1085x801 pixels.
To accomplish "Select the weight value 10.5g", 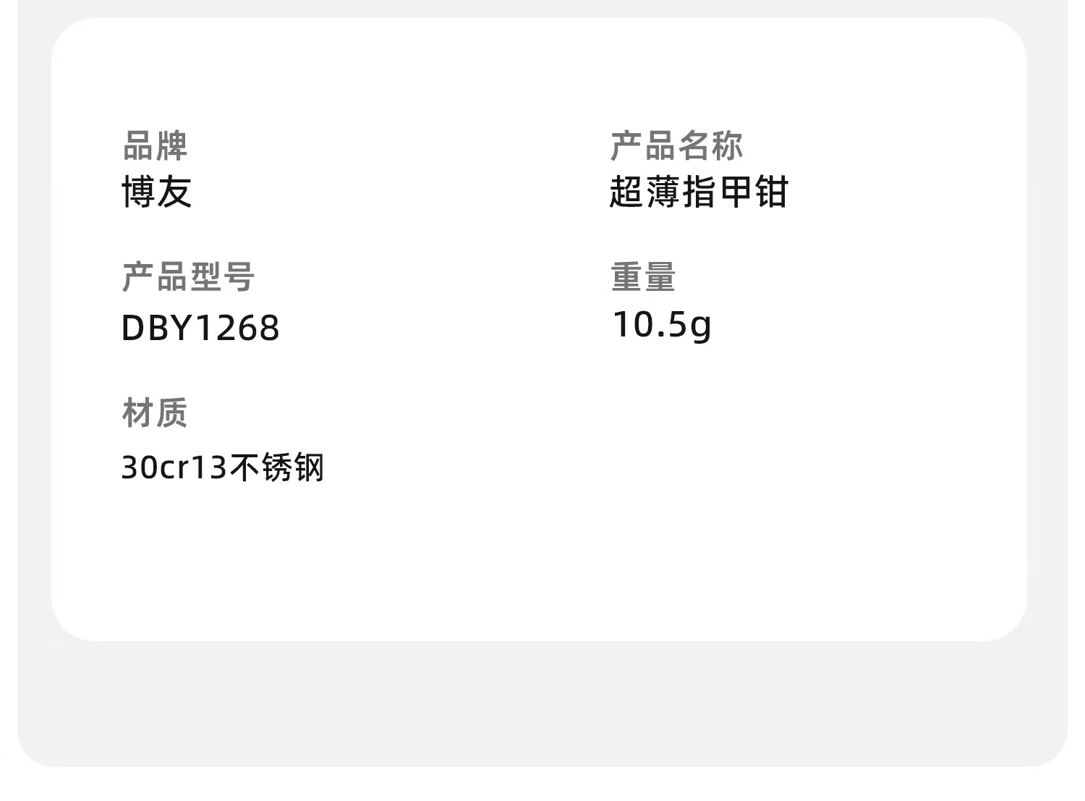I will 662,325.
